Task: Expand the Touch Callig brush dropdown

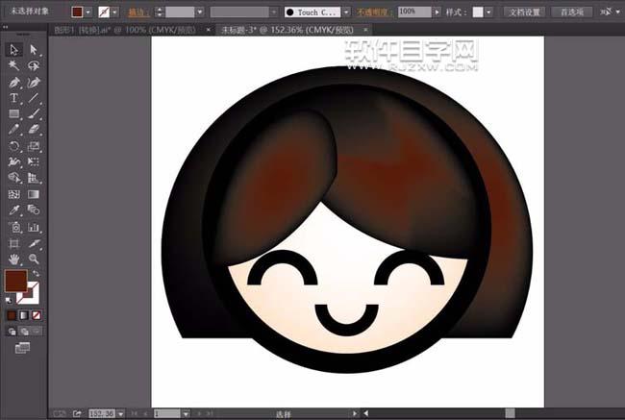Action: click(x=347, y=12)
